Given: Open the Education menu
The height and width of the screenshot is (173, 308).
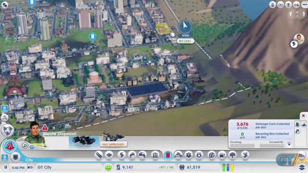Looking at the screenshot, I should [x=212, y=155].
